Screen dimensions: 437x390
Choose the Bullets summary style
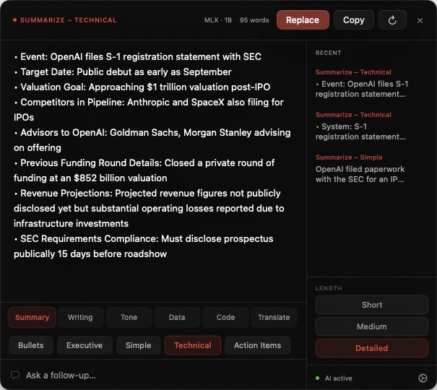coord(31,345)
